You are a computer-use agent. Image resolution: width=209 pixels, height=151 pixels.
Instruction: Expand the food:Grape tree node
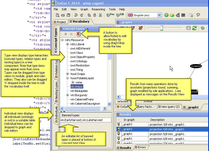67,74
